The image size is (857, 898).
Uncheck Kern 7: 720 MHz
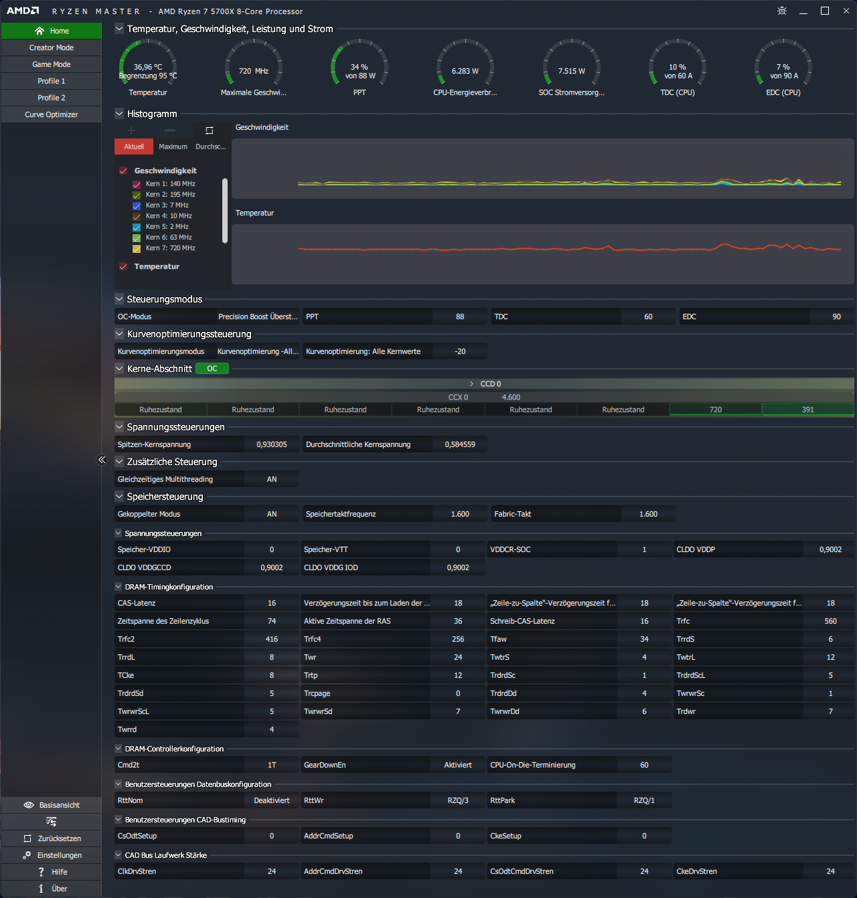(x=137, y=248)
